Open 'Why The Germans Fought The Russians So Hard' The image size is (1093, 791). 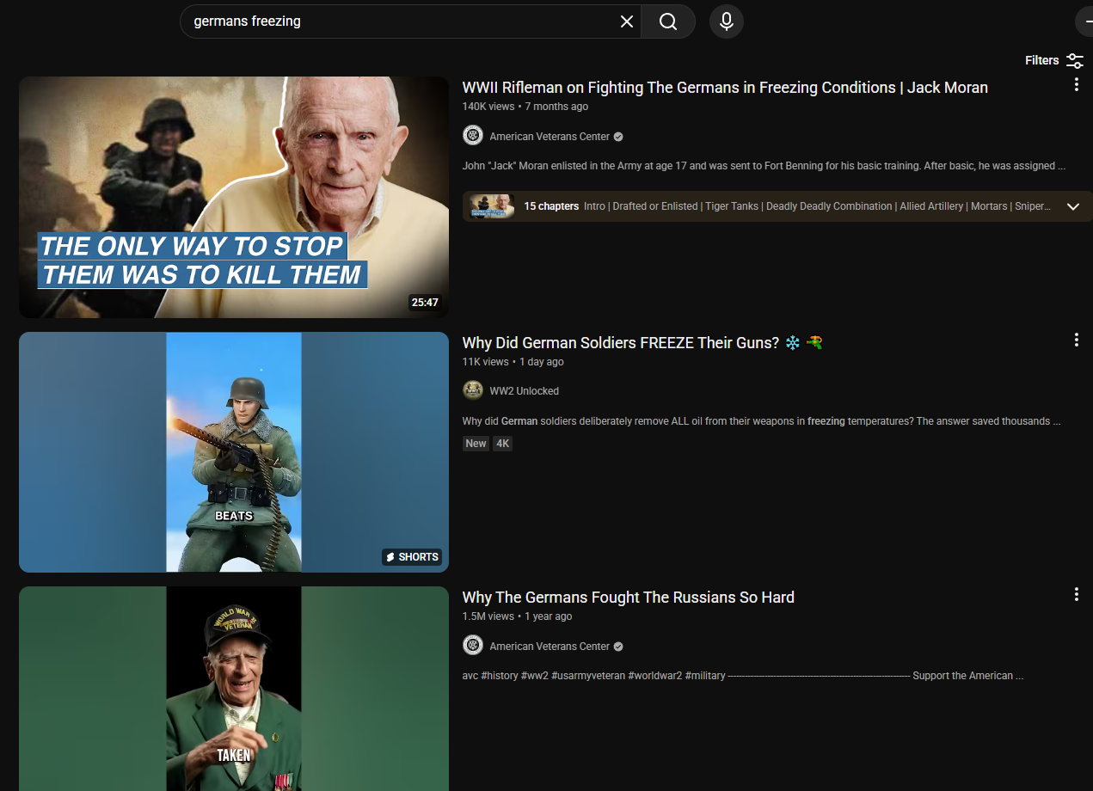point(629,598)
